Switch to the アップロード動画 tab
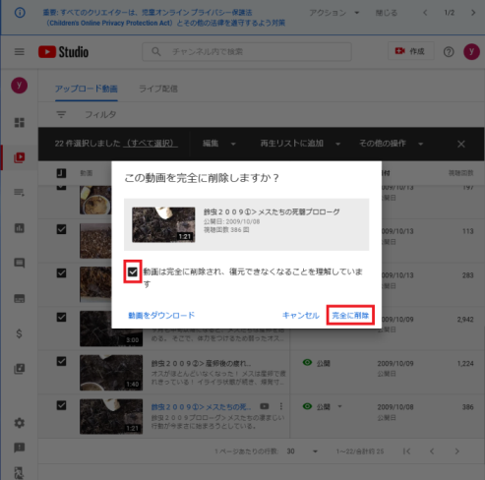Screen dimensions: 485x480 click(87, 89)
